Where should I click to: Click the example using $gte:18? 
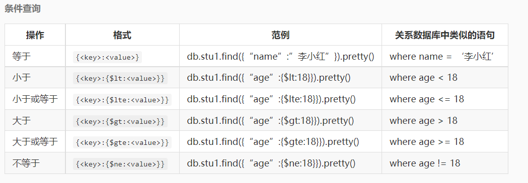(273, 142)
